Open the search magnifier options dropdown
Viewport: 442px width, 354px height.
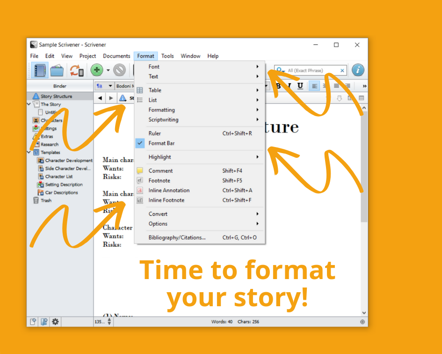(x=281, y=70)
